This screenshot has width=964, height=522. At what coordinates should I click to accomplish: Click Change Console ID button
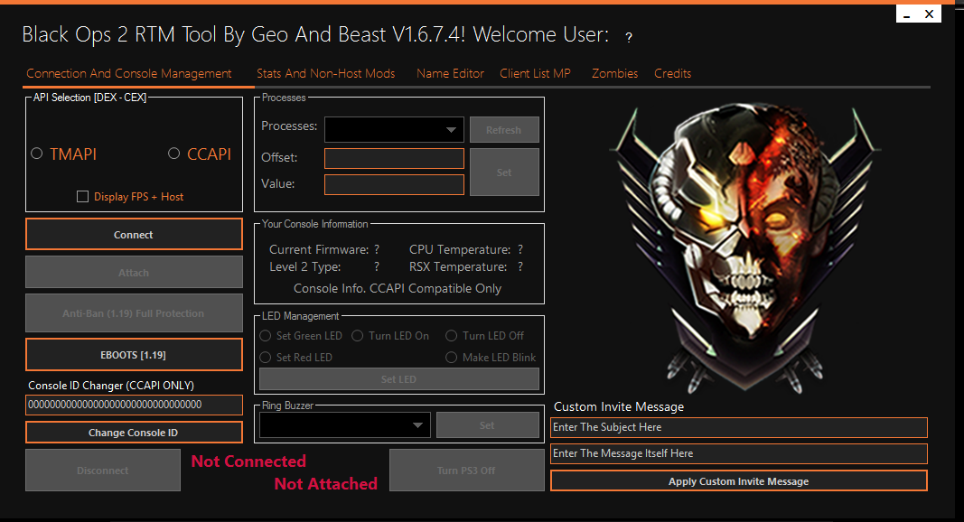tap(134, 433)
